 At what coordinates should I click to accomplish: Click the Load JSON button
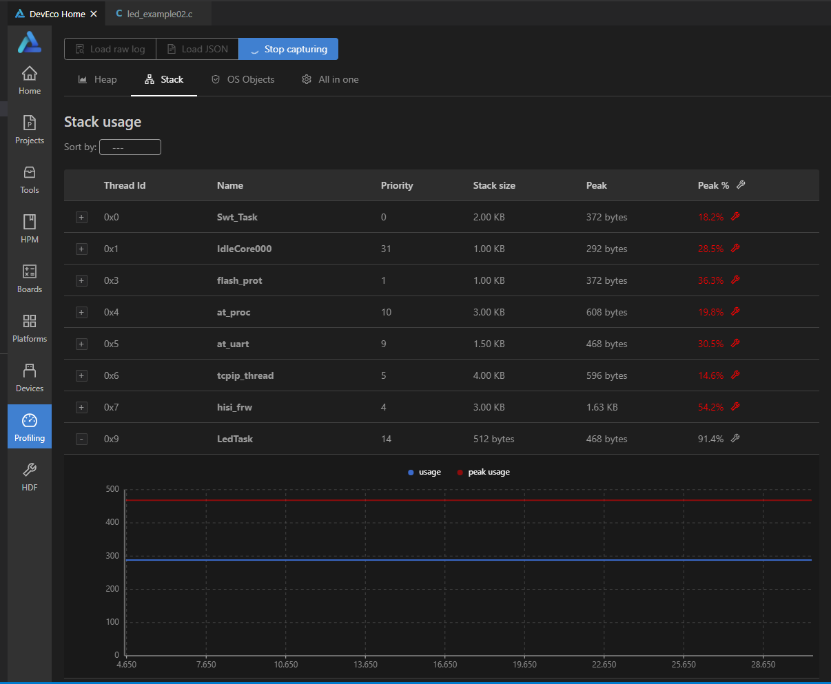click(x=197, y=50)
